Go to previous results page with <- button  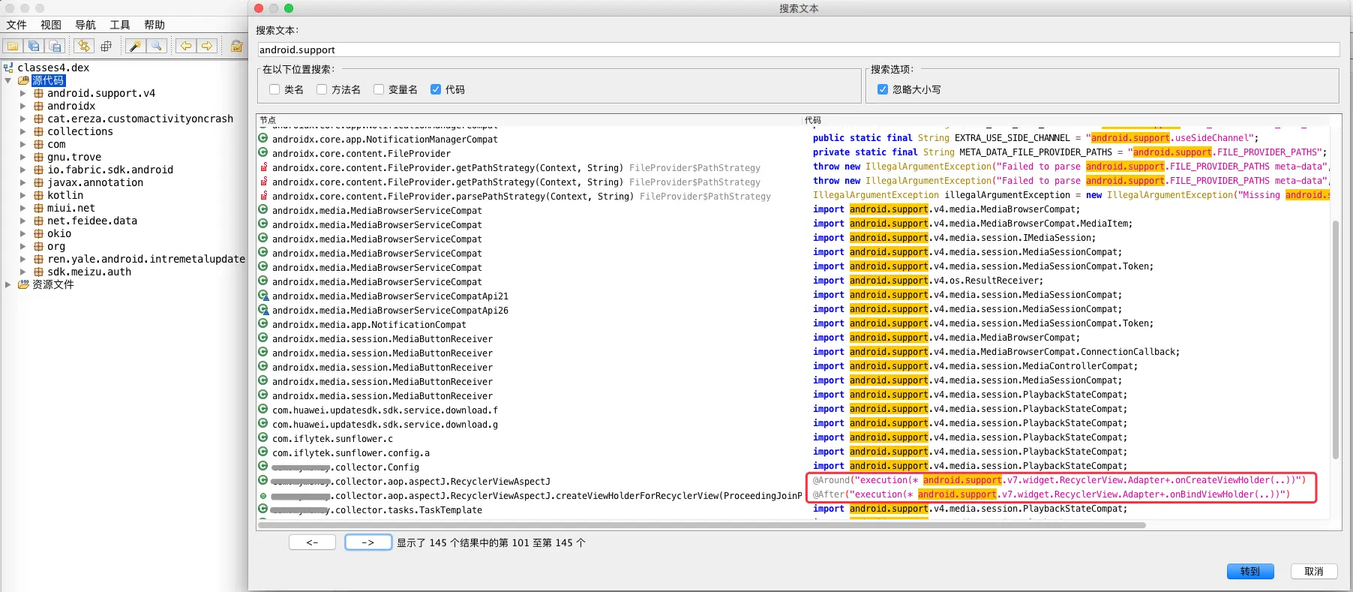pyautogui.click(x=312, y=542)
